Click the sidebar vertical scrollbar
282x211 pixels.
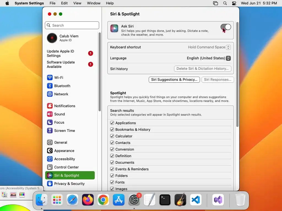click(x=100, y=72)
